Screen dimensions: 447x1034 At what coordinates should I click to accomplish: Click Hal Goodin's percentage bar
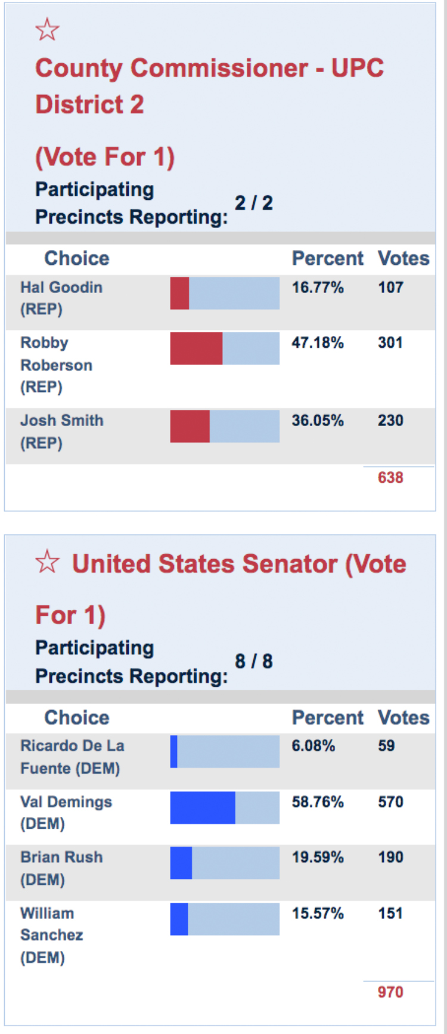coord(225,293)
